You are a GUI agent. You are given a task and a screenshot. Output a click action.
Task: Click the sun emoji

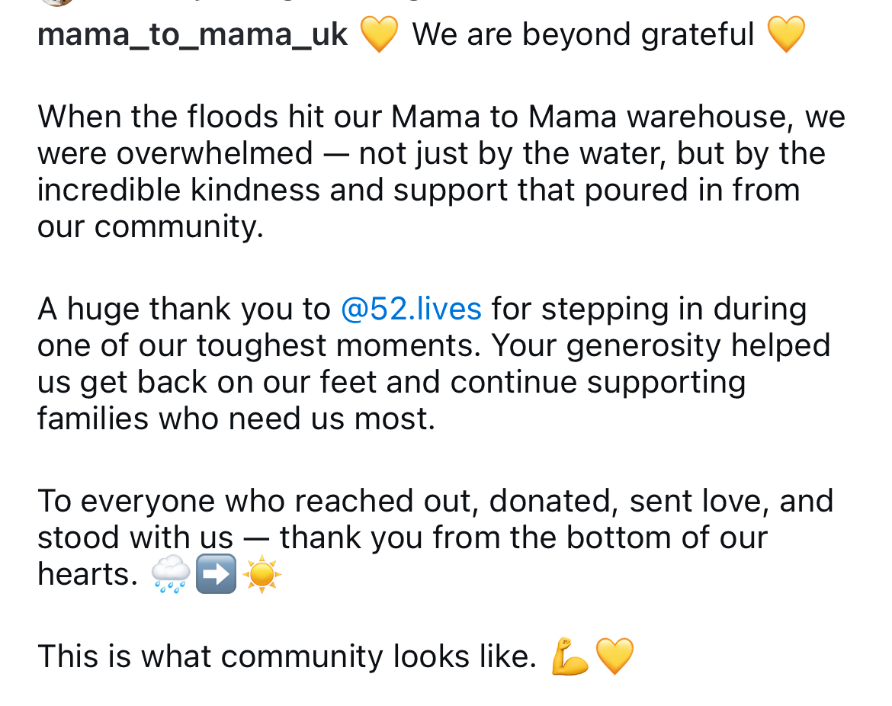coord(262,575)
